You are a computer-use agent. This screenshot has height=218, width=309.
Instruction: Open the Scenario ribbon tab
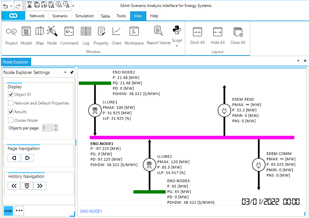click(x=60, y=16)
